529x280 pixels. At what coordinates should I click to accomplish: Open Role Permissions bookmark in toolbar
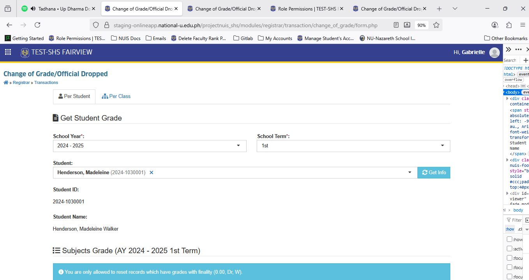click(77, 38)
